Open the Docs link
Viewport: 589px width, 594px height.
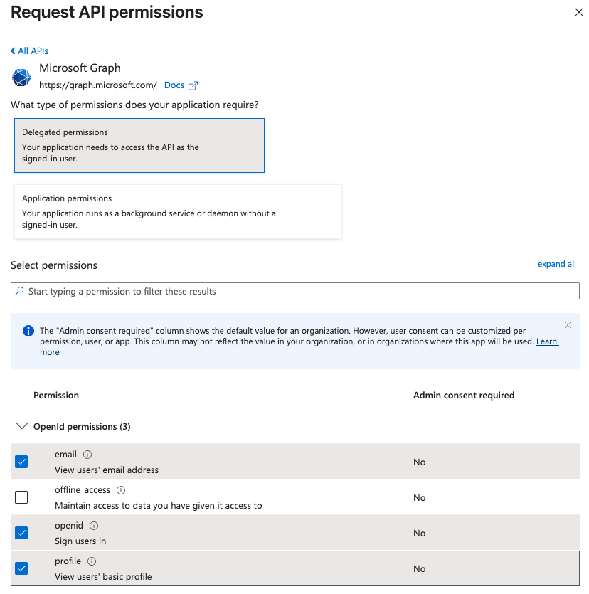(174, 85)
